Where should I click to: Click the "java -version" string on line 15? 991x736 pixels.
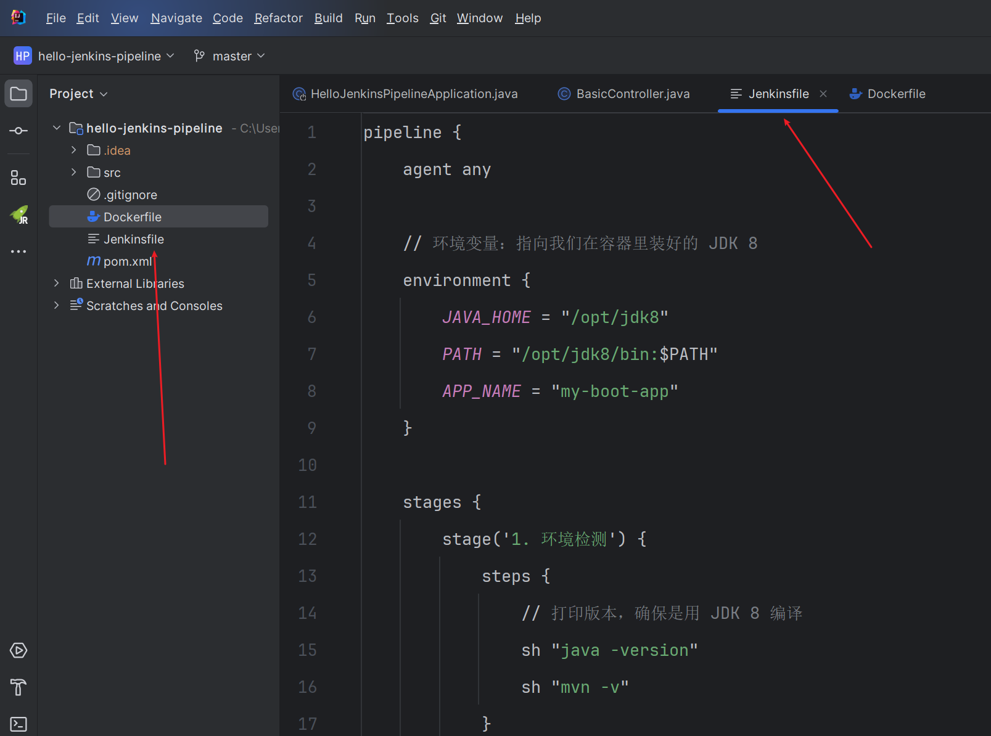tap(625, 650)
